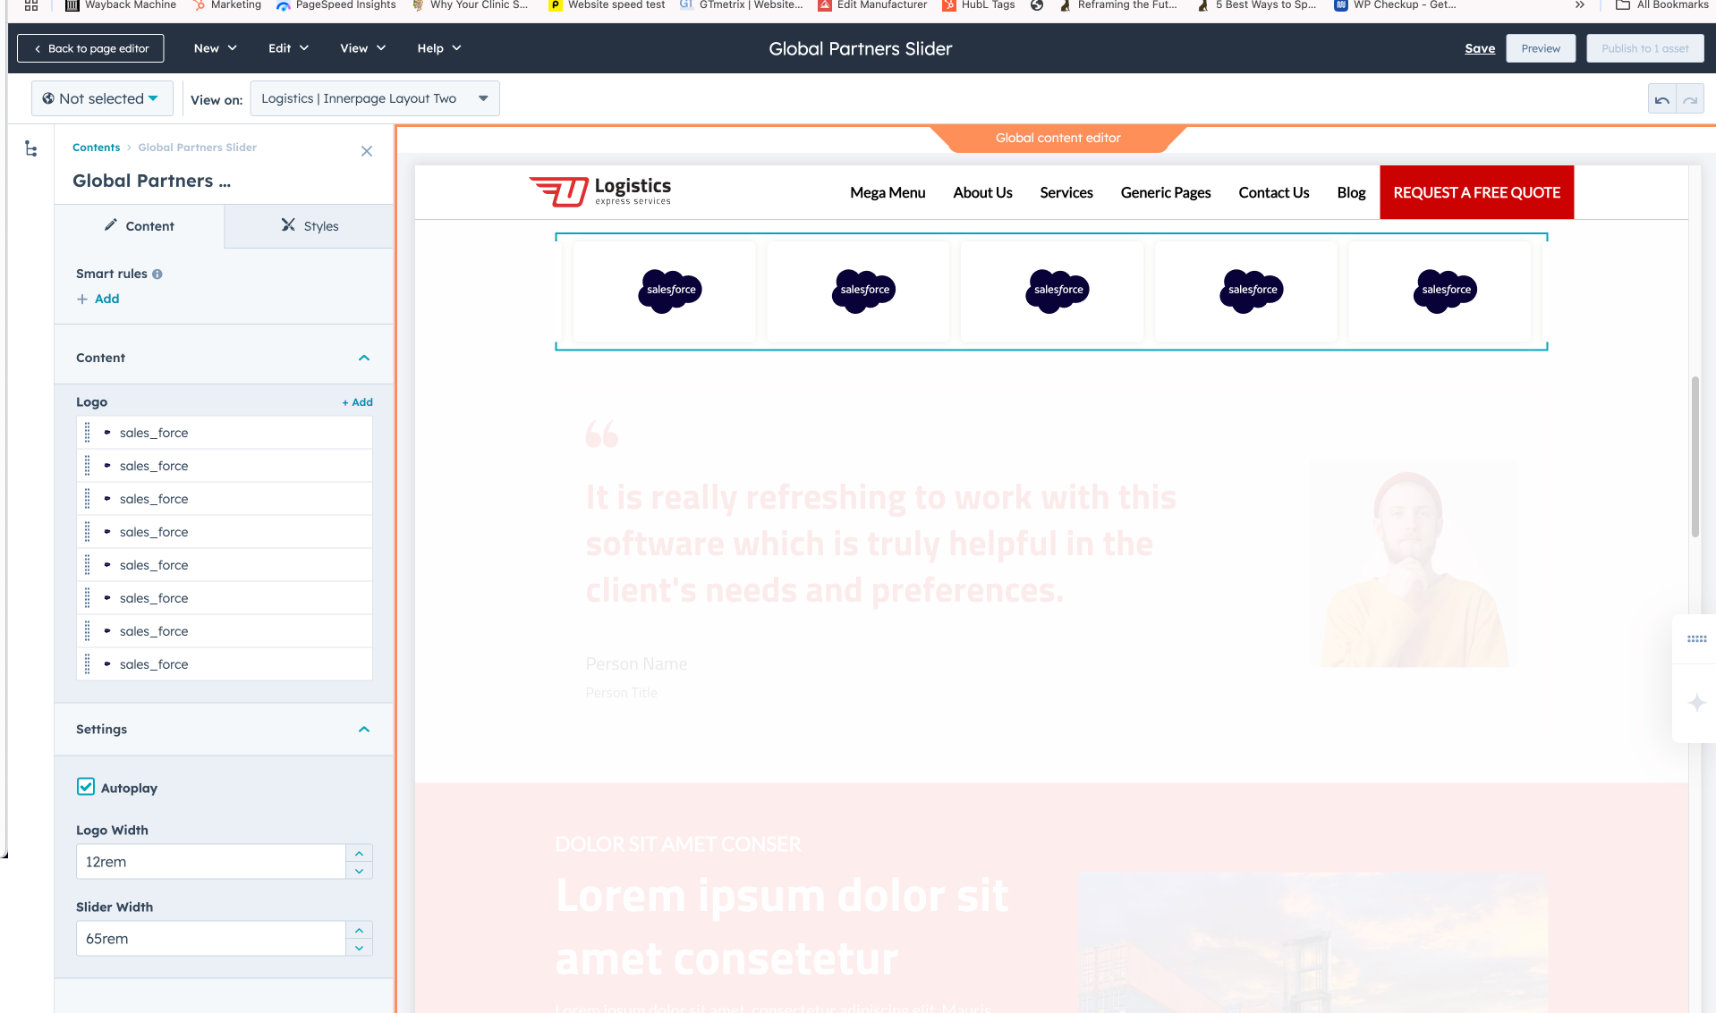Click the dotted grid icon on right edge
This screenshot has width=1716, height=1013.
pos(1696,638)
